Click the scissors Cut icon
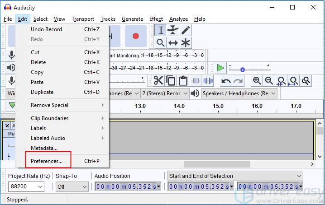 (158, 81)
